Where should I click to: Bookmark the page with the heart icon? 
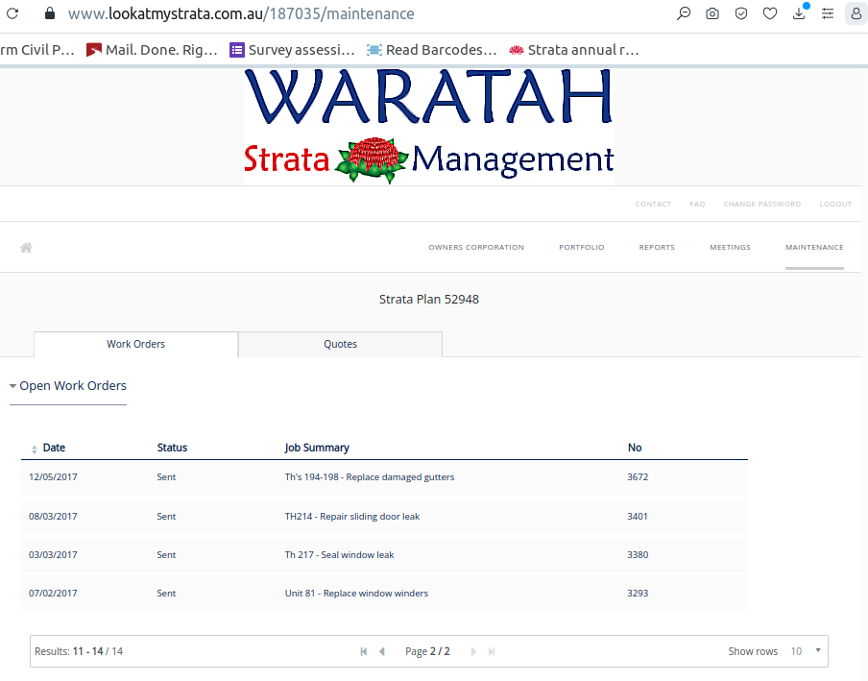click(x=770, y=13)
